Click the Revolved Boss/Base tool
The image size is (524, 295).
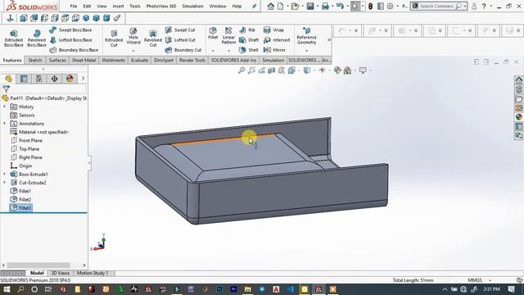click(x=36, y=39)
